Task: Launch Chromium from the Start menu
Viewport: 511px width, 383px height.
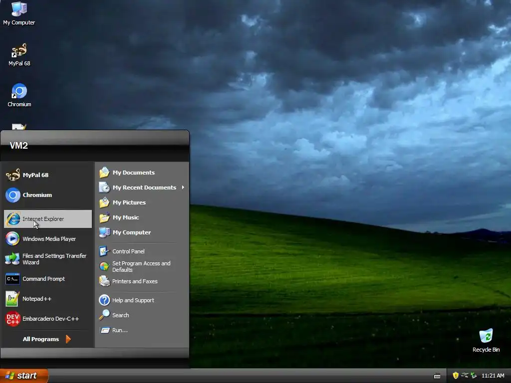Action: click(47, 195)
